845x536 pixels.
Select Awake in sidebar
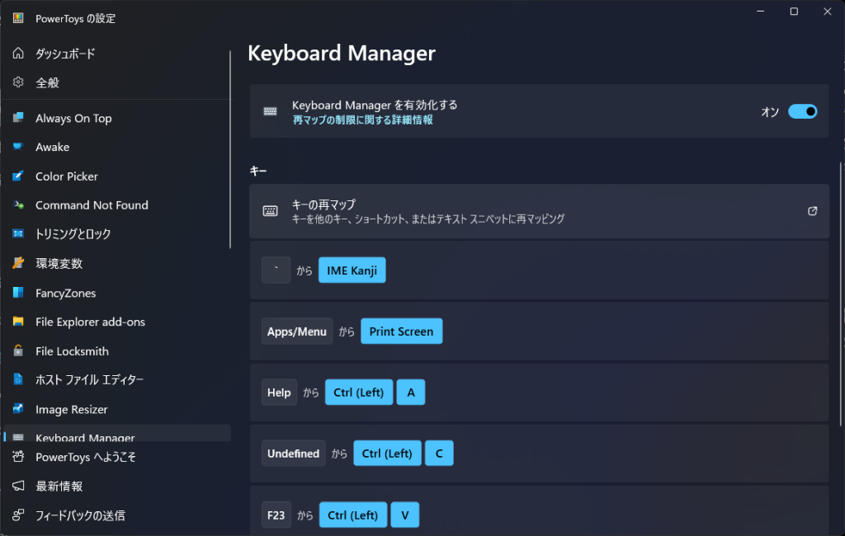coord(117,147)
